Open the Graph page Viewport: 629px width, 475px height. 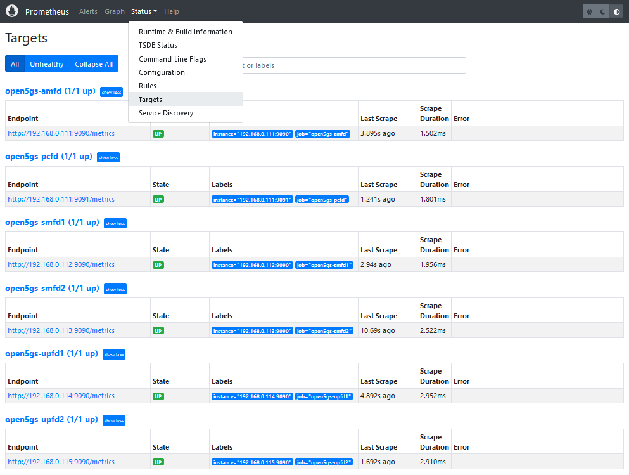coord(115,11)
